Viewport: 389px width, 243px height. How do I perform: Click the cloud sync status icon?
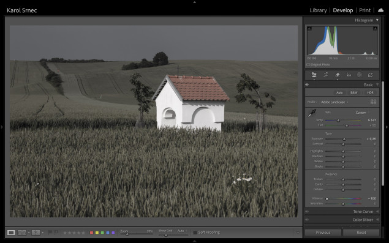[x=380, y=10]
